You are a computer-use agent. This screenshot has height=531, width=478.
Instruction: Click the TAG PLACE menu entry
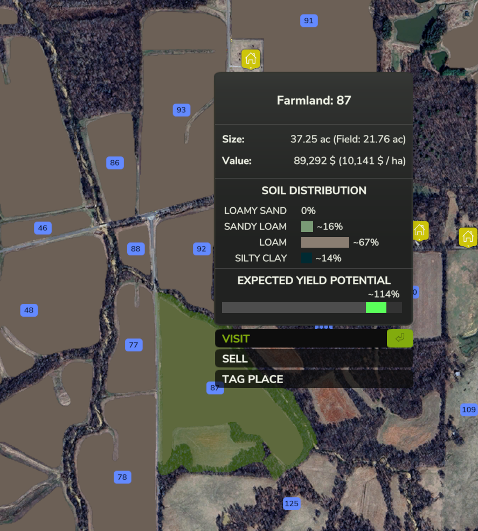tap(314, 379)
